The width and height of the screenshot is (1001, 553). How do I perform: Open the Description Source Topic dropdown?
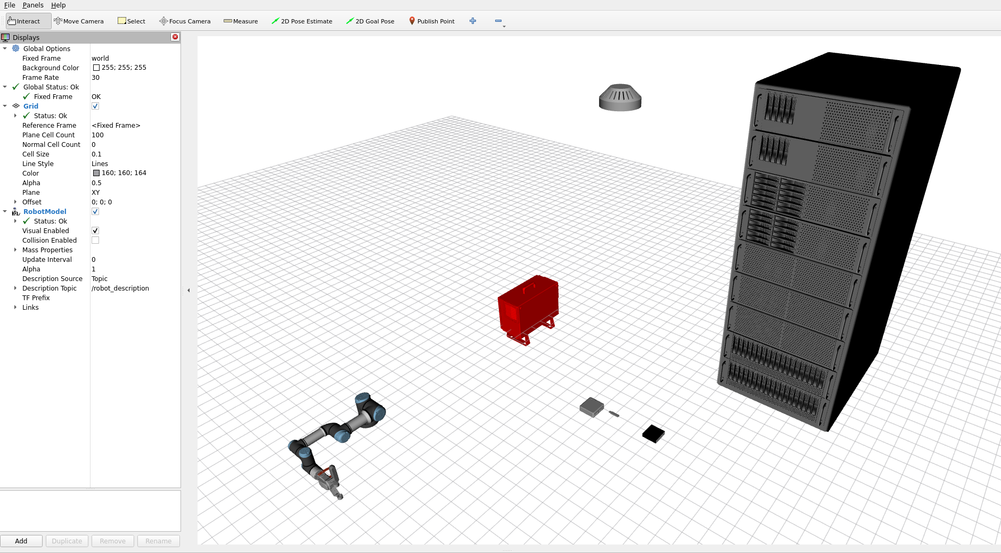pyautogui.click(x=135, y=278)
